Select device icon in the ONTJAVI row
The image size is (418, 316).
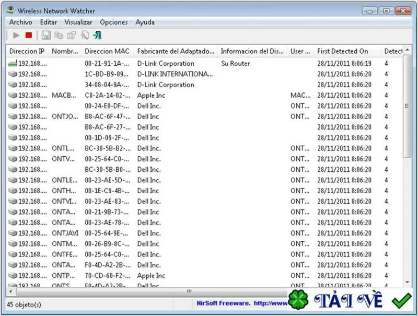pos(13,233)
